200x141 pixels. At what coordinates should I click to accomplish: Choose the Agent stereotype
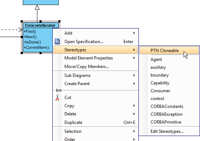click(x=169, y=59)
